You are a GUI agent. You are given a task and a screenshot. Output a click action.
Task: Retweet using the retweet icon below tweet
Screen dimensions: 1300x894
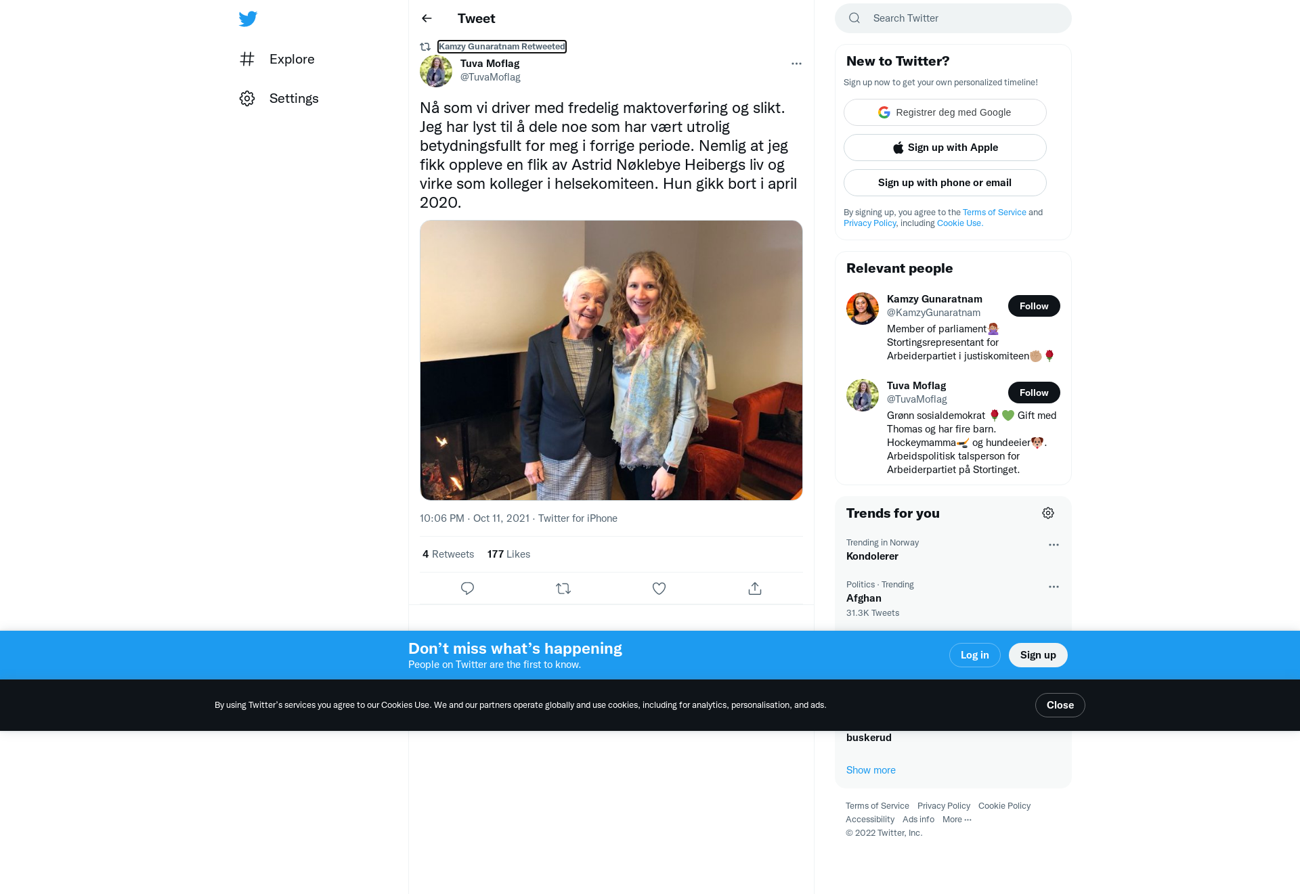(563, 588)
